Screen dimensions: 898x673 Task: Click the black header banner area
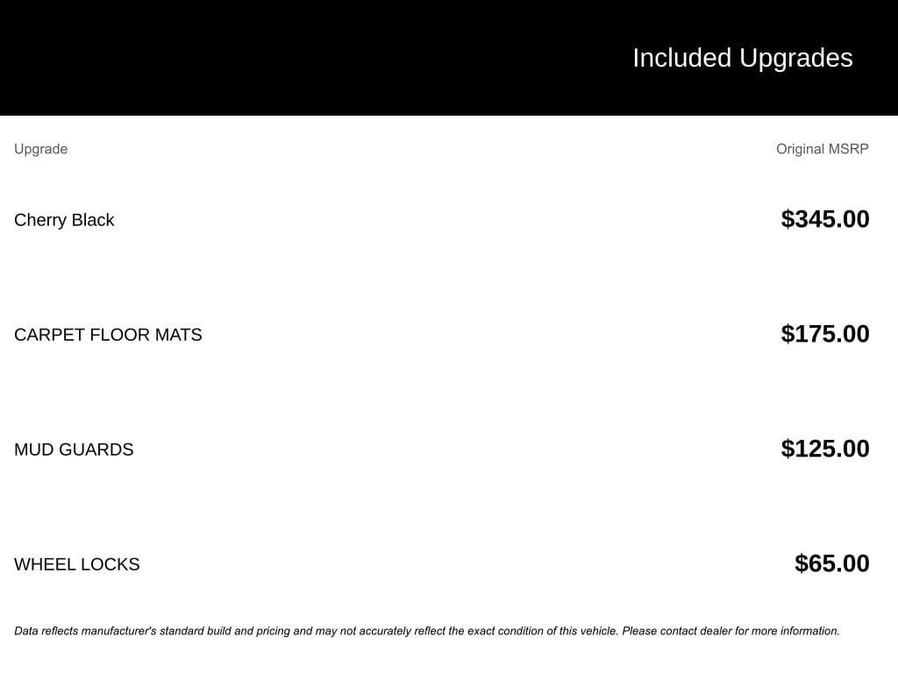pyautogui.click(x=449, y=58)
